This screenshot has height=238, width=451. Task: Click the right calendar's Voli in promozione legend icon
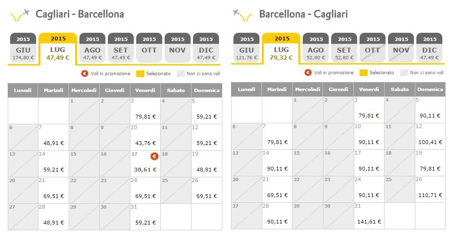[x=308, y=73]
